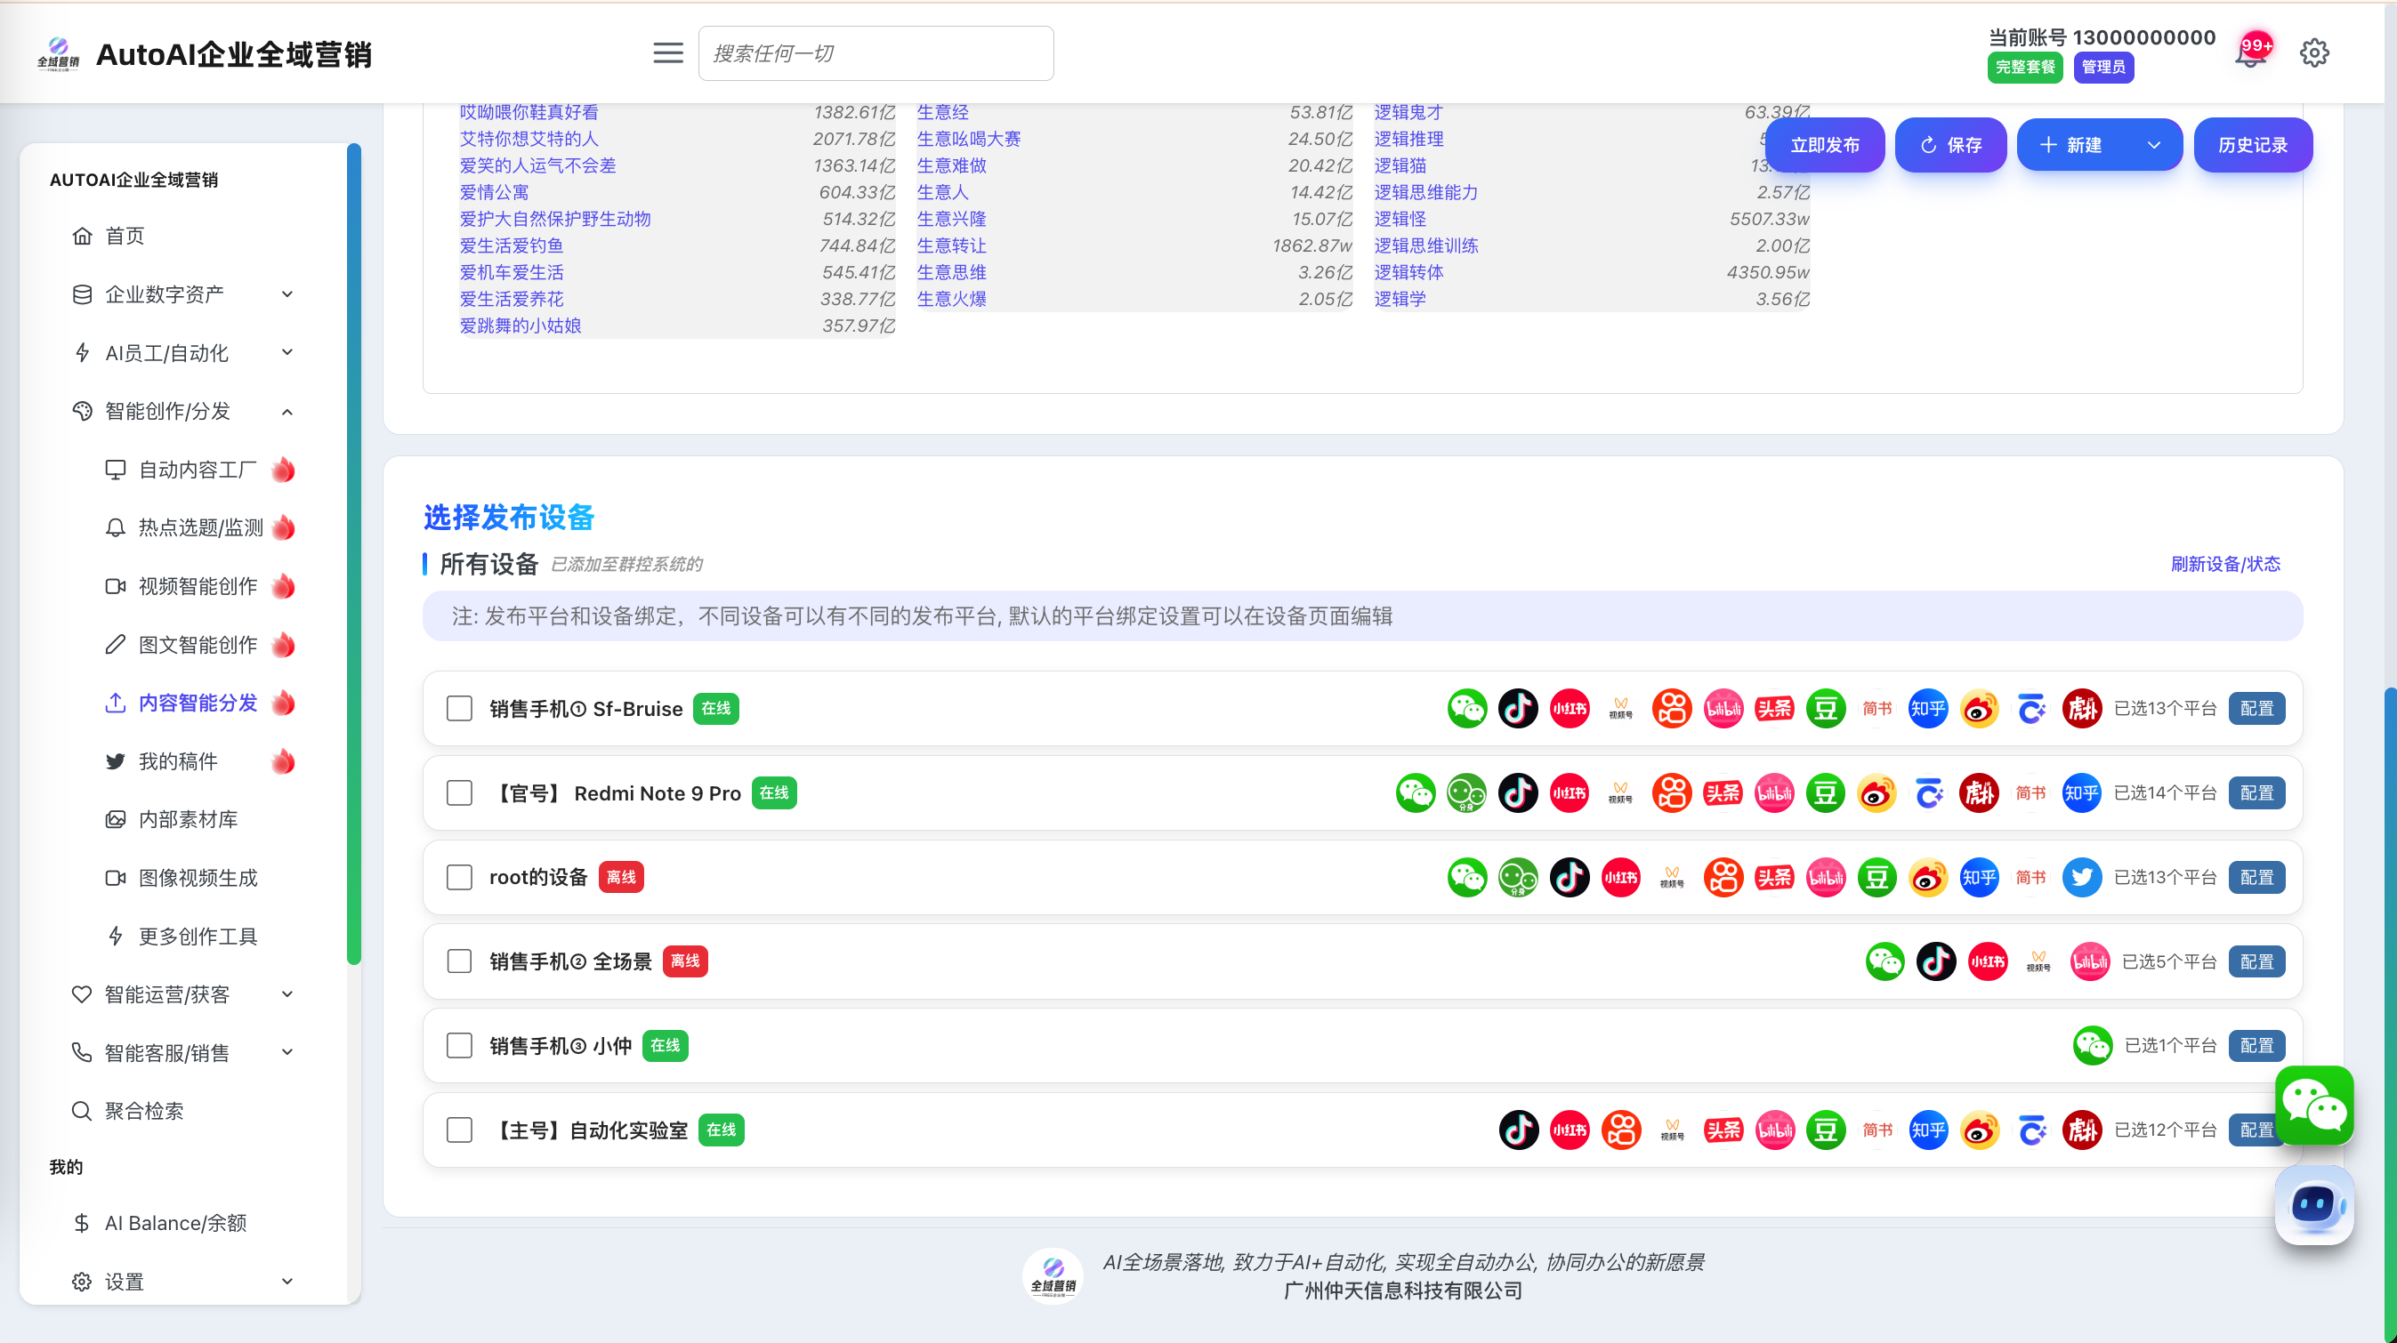Click the 立即发布 button
Screen dimensions: 2397x1343
[x=1824, y=145]
